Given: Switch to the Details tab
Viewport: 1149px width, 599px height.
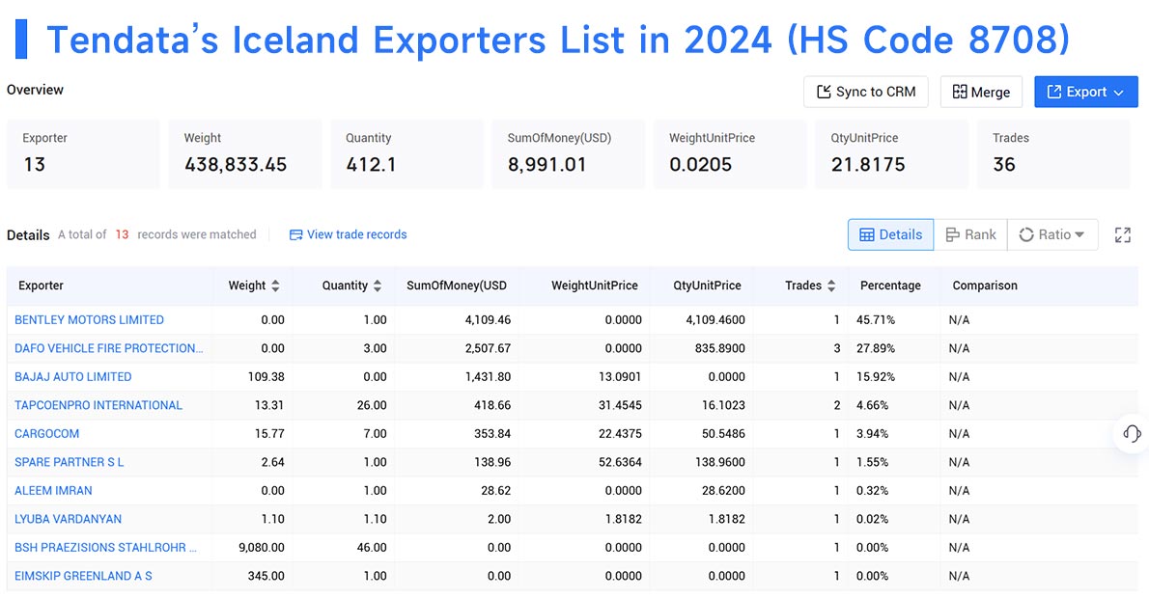Looking at the screenshot, I should coord(889,234).
